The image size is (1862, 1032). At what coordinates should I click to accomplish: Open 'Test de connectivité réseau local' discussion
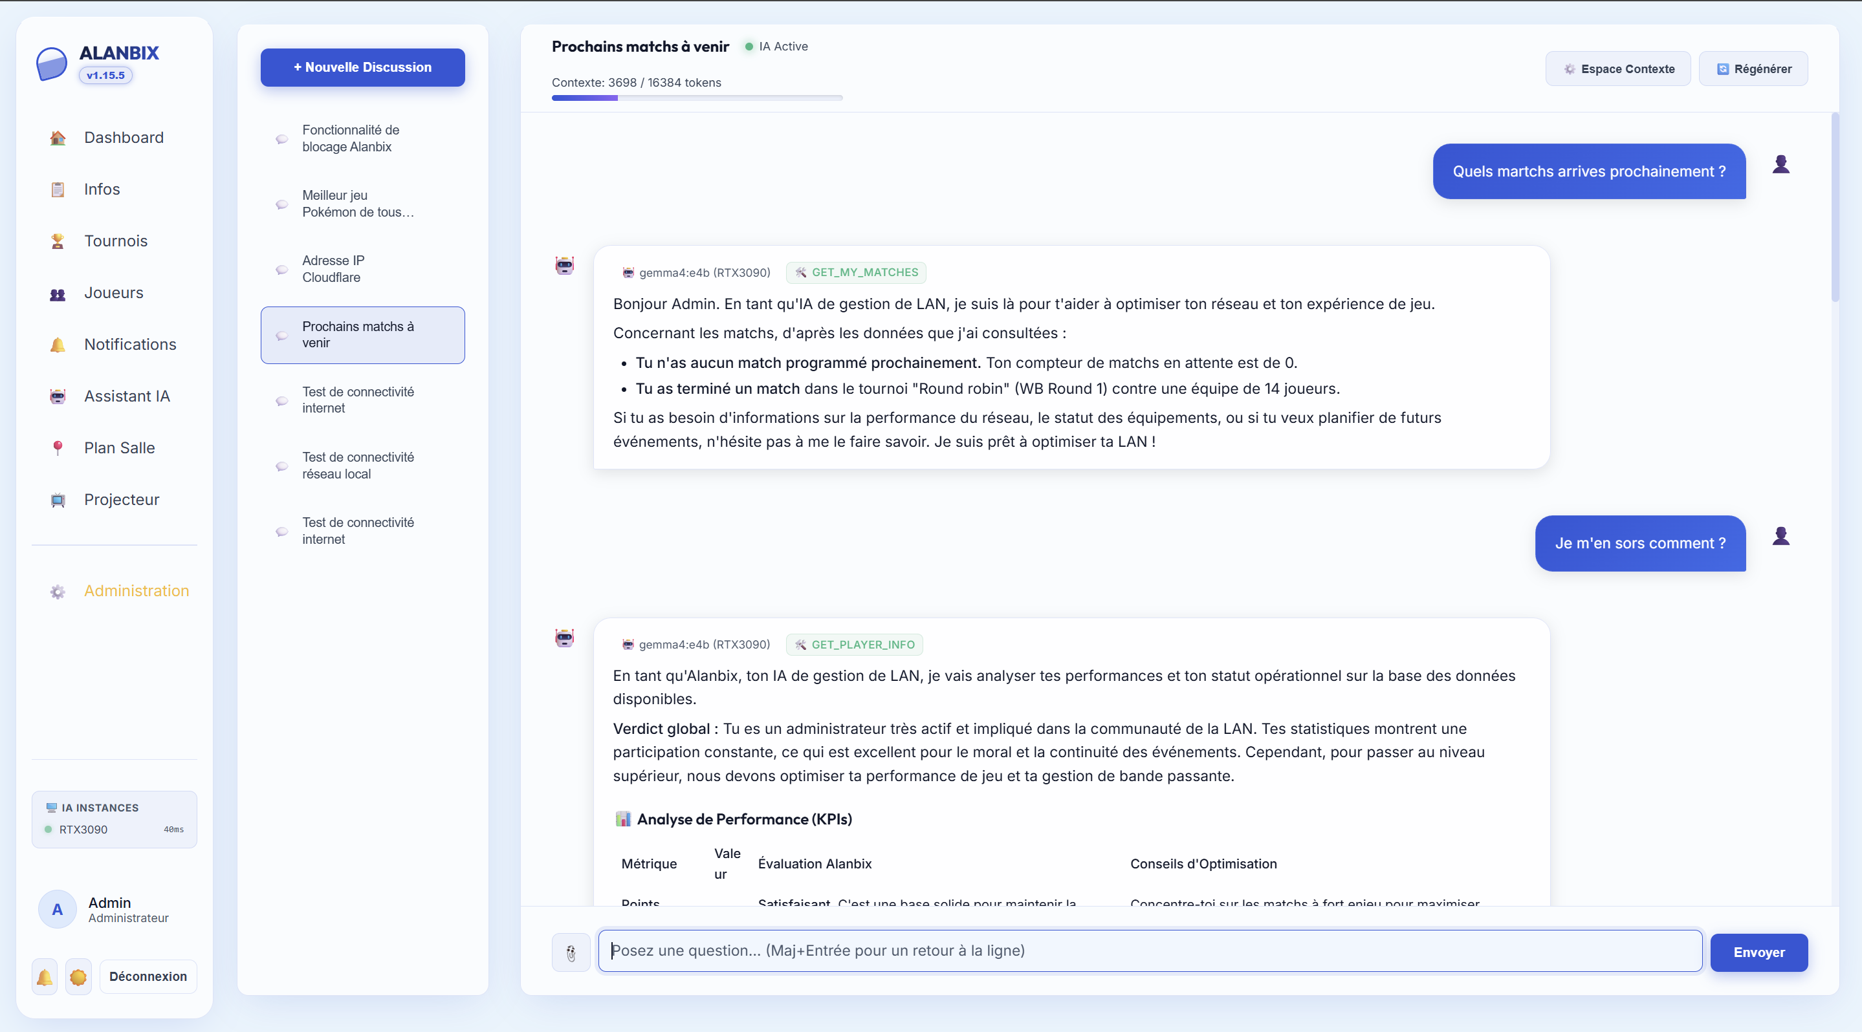click(x=362, y=466)
